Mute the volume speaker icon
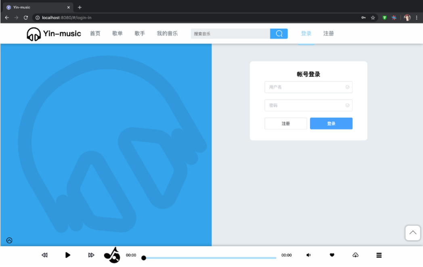The image size is (423, 267). [309, 255]
